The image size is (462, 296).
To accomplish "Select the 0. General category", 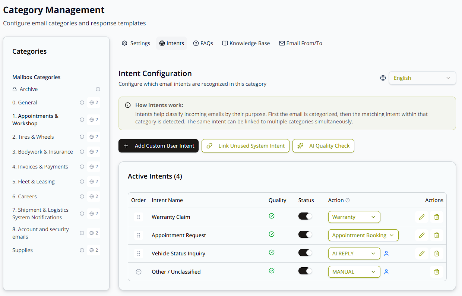I will tap(25, 103).
